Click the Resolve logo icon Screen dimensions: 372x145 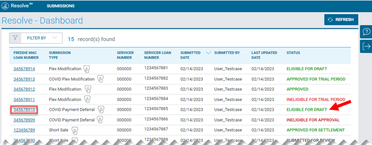tap(5, 6)
